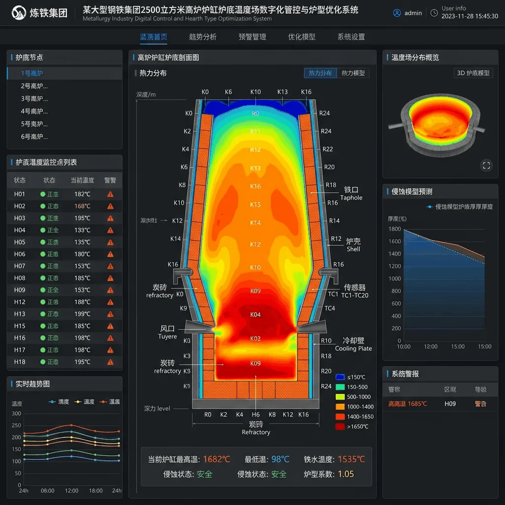Click the 高高温 1685℃ alarm entry
The height and width of the screenshot is (505, 505).
coord(407,403)
